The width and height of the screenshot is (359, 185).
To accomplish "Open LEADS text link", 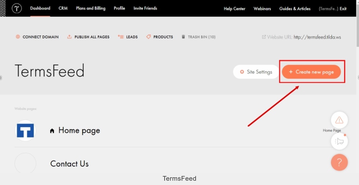I will click(132, 37).
